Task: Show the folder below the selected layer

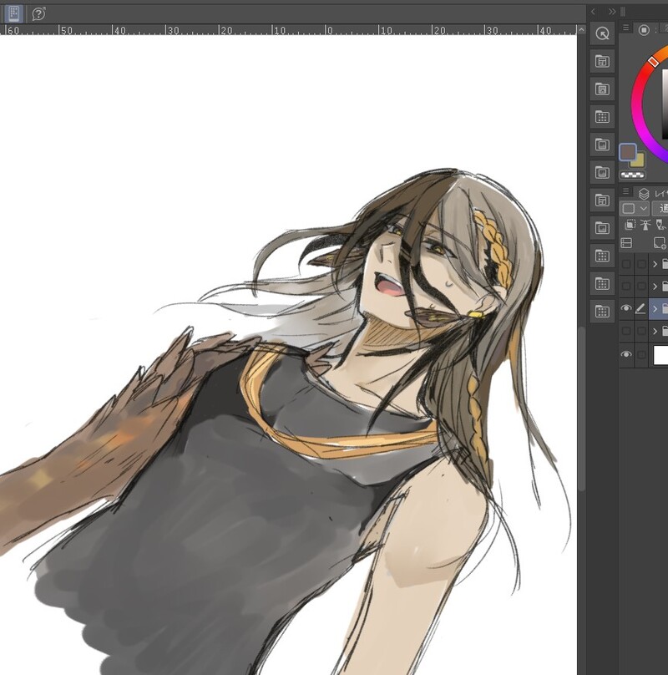Action: point(626,331)
